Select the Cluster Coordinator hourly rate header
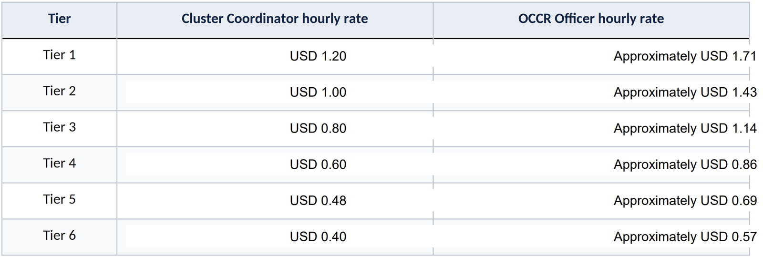This screenshot has width=763, height=257. click(x=275, y=19)
